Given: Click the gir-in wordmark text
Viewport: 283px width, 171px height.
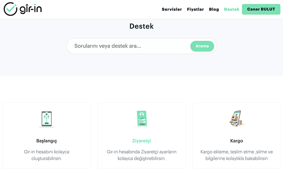Looking at the screenshot, I should click(x=31, y=9).
